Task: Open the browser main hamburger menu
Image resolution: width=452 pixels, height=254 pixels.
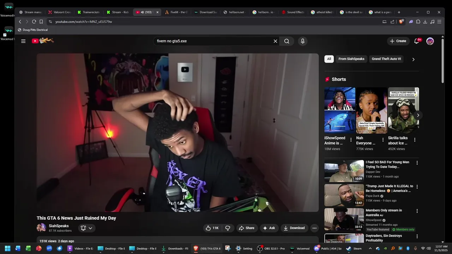Action: coord(439,22)
